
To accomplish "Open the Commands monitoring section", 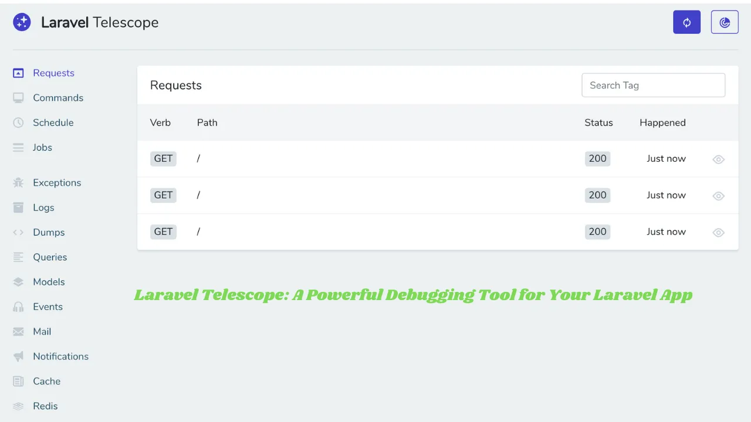I will click(x=57, y=97).
